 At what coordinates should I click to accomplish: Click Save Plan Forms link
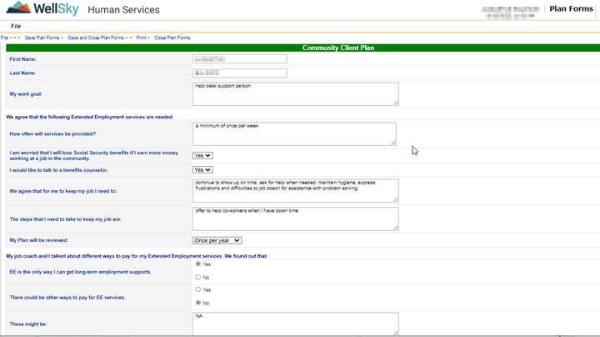(x=42, y=38)
